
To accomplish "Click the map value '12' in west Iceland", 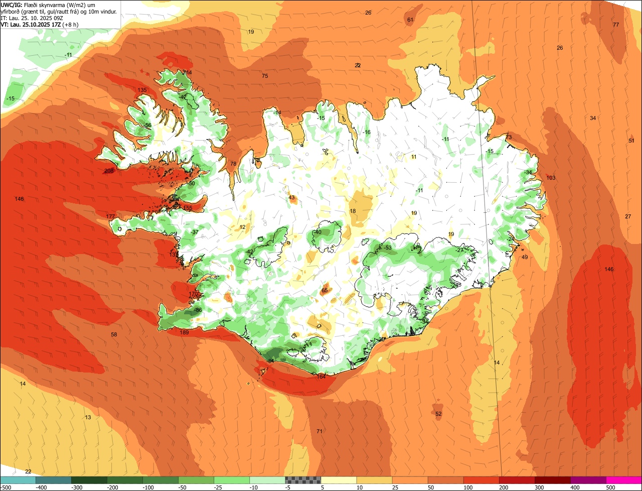I will point(242,227).
